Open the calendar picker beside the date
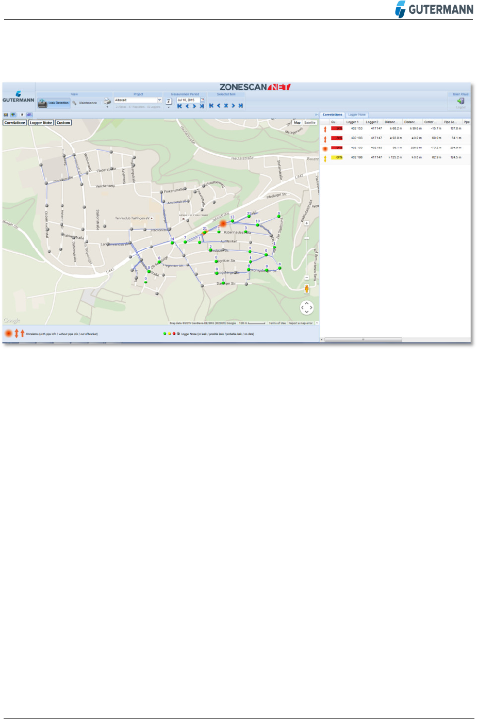 click(x=203, y=100)
